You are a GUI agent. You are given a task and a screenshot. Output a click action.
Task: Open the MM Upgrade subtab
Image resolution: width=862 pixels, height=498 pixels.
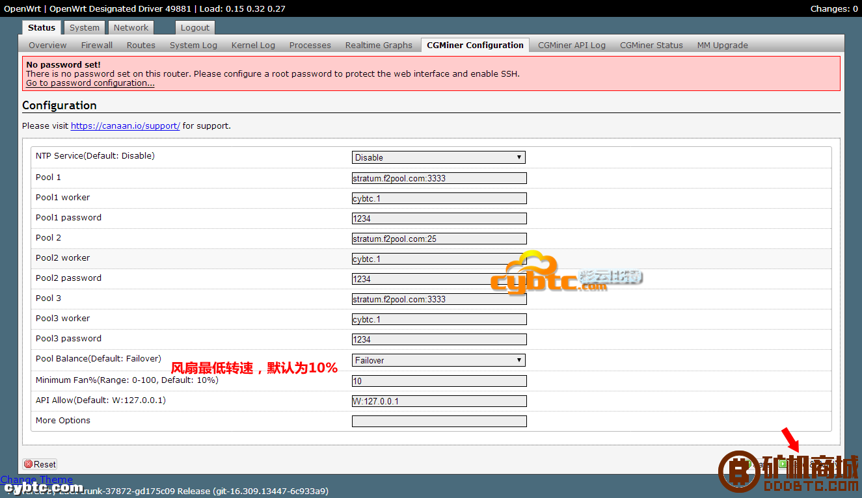[x=722, y=45]
